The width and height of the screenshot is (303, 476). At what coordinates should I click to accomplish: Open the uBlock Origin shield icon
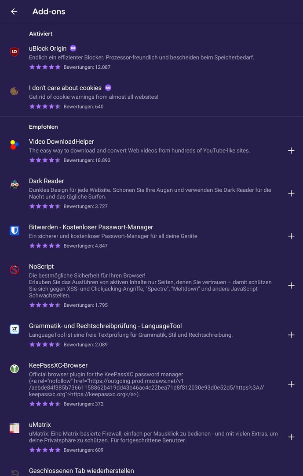(x=14, y=52)
